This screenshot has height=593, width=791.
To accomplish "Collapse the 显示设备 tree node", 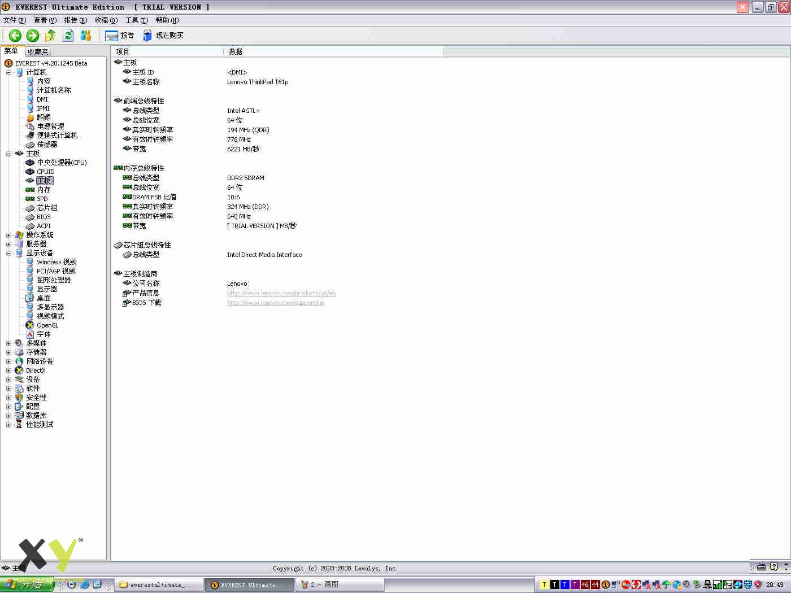I will (8, 253).
